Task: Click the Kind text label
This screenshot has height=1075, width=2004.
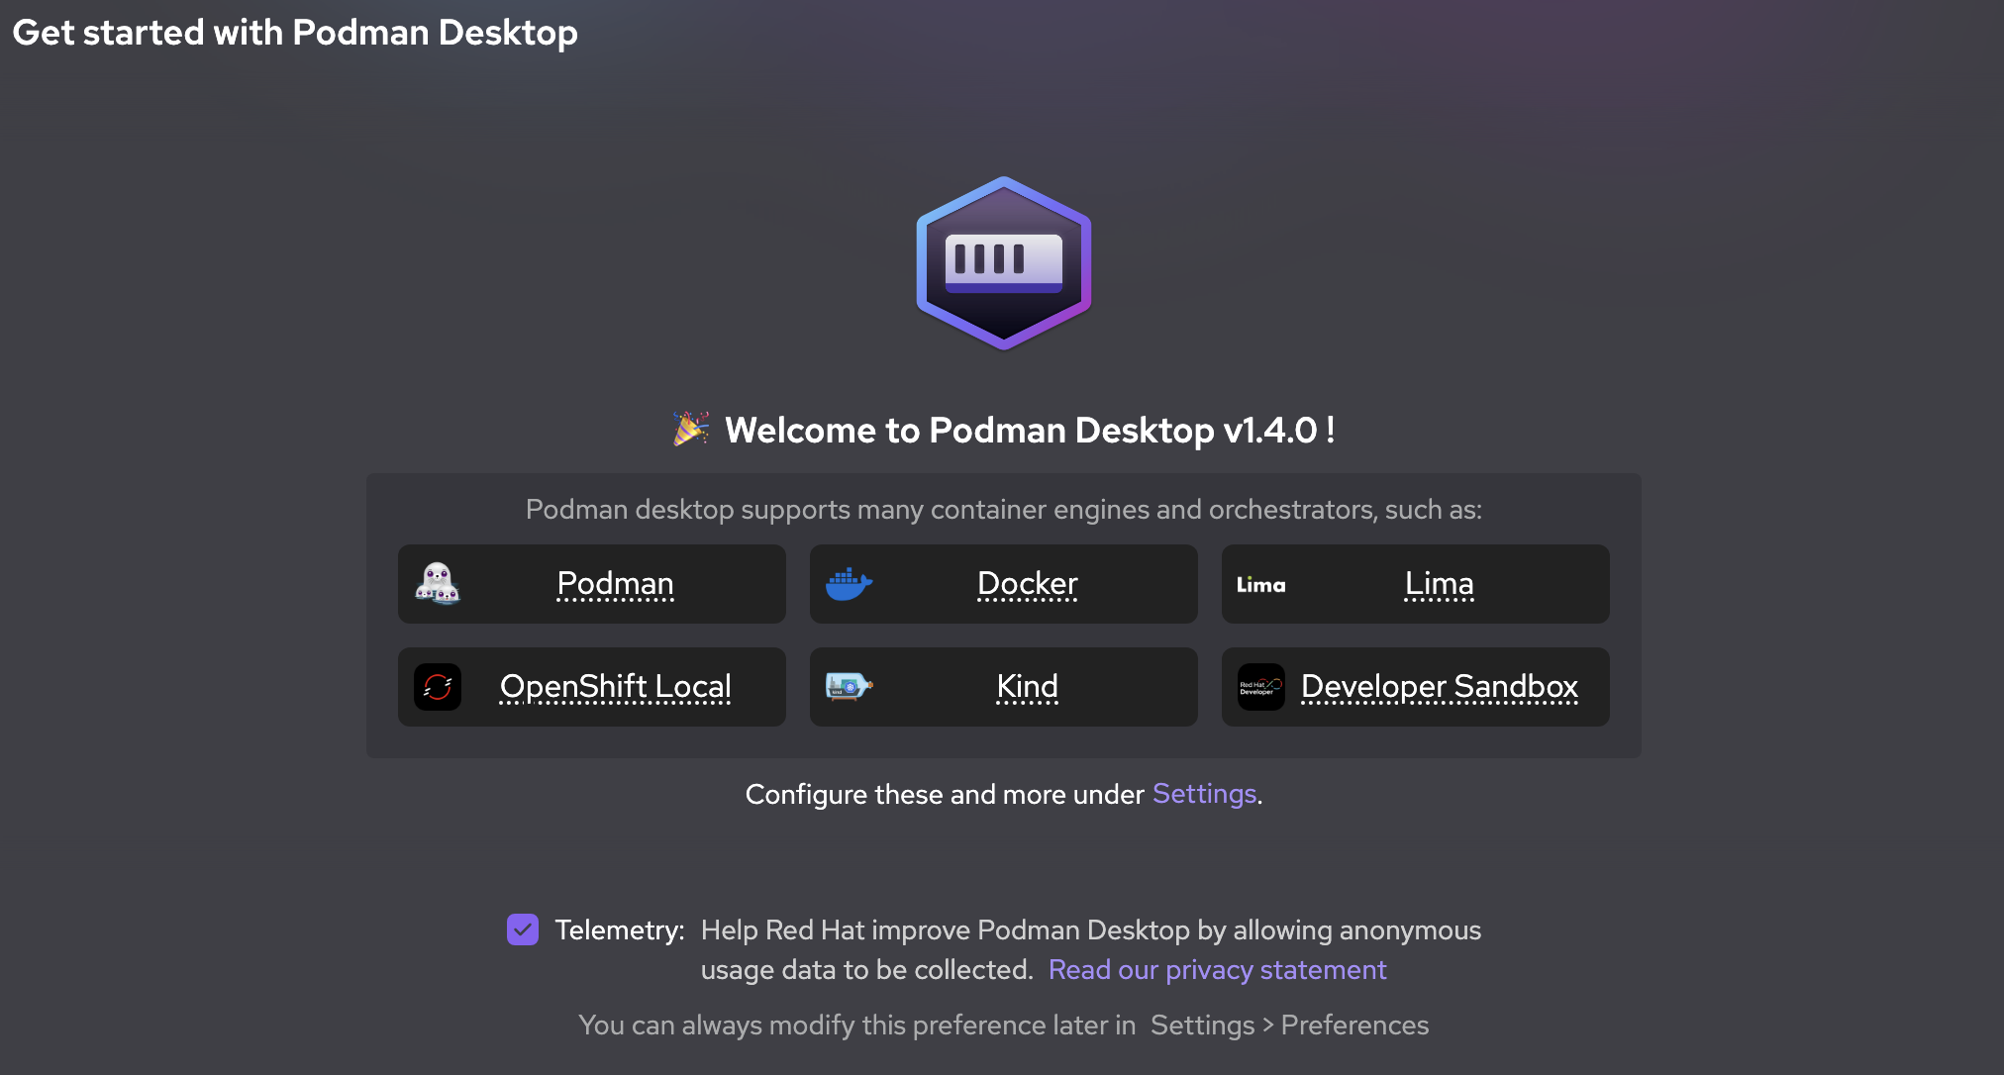Action: (x=1027, y=687)
